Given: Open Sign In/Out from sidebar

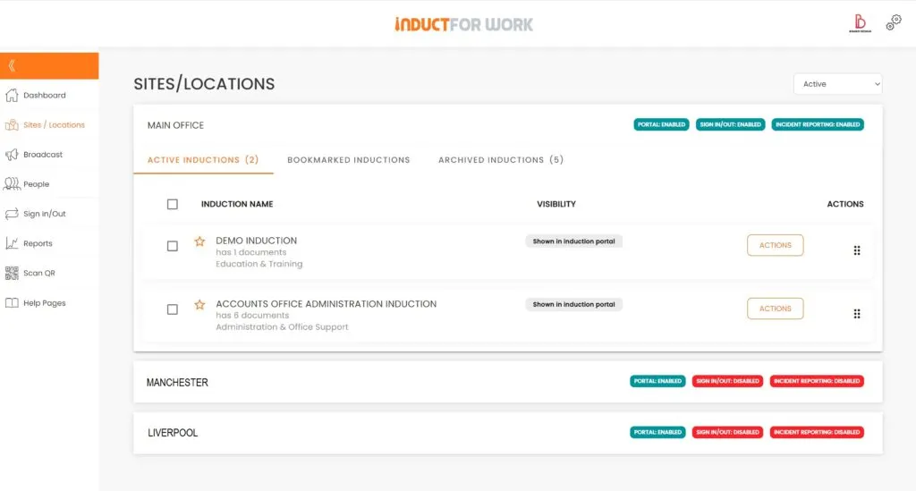Looking at the screenshot, I should [x=45, y=214].
